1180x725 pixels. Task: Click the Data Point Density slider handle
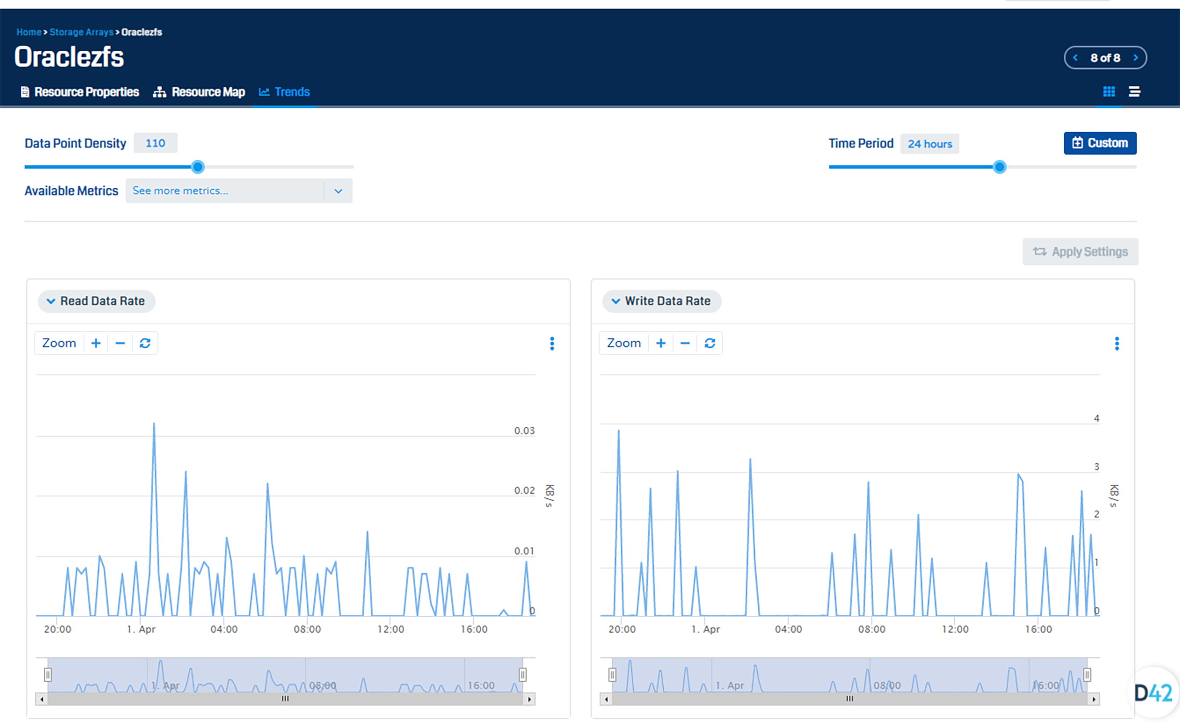(x=198, y=167)
